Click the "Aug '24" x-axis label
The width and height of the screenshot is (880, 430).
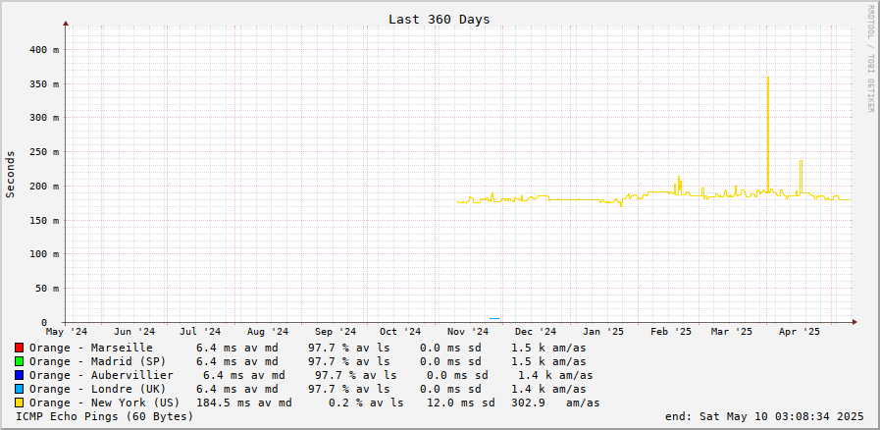click(268, 332)
